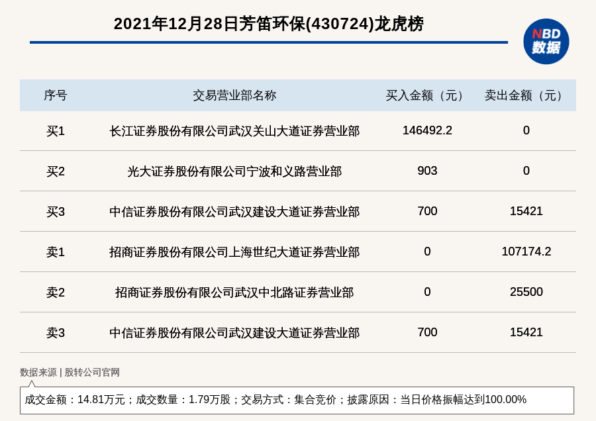This screenshot has height=421, width=596.
Task: Click the 买2 row label
Action: click(x=56, y=171)
